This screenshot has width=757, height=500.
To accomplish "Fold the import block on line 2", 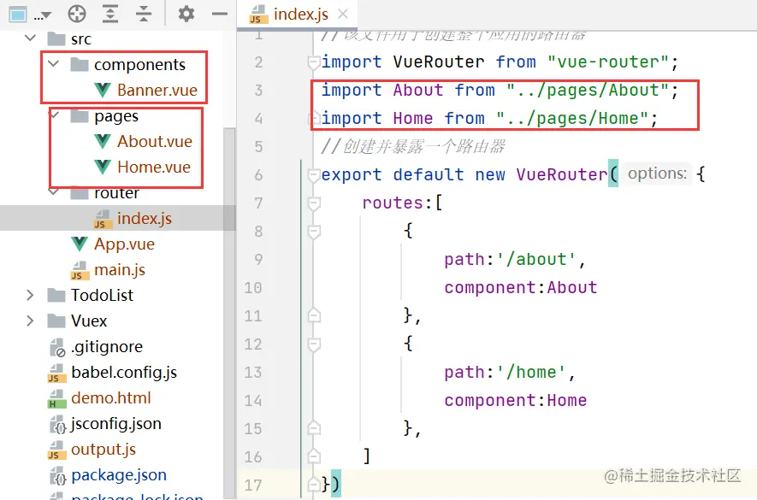I will point(314,62).
